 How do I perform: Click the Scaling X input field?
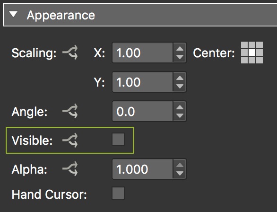[143, 53]
